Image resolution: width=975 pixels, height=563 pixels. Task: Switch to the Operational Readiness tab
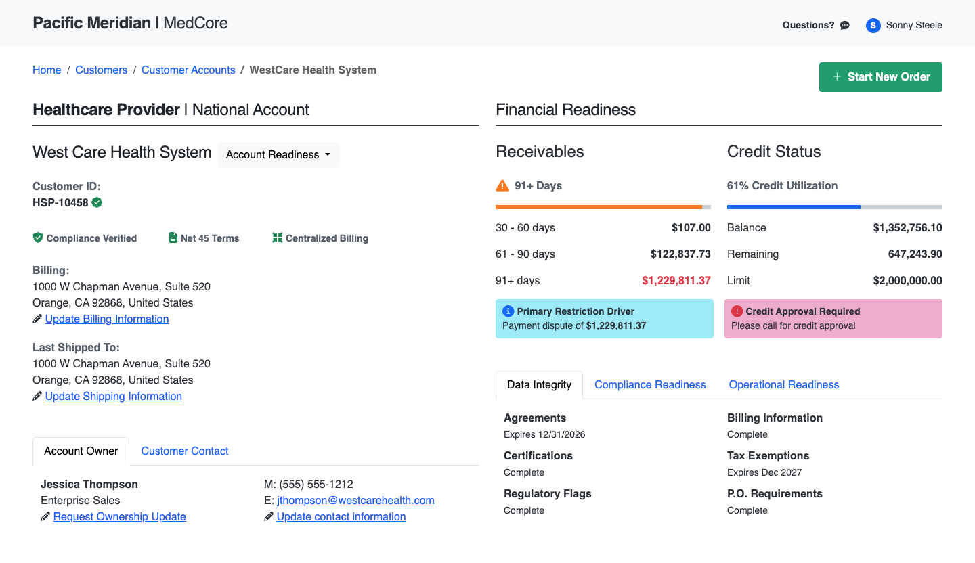tap(784, 384)
